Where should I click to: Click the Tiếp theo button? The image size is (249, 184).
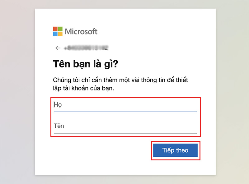click(x=175, y=150)
